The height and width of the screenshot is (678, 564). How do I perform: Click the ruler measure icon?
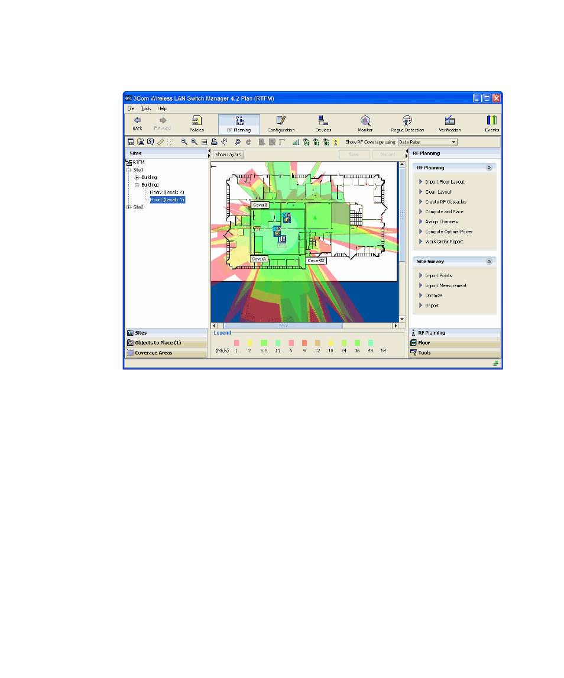[161, 142]
